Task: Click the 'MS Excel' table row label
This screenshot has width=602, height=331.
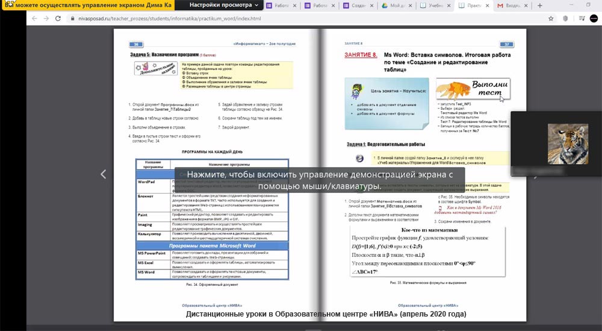Action: tap(146, 263)
